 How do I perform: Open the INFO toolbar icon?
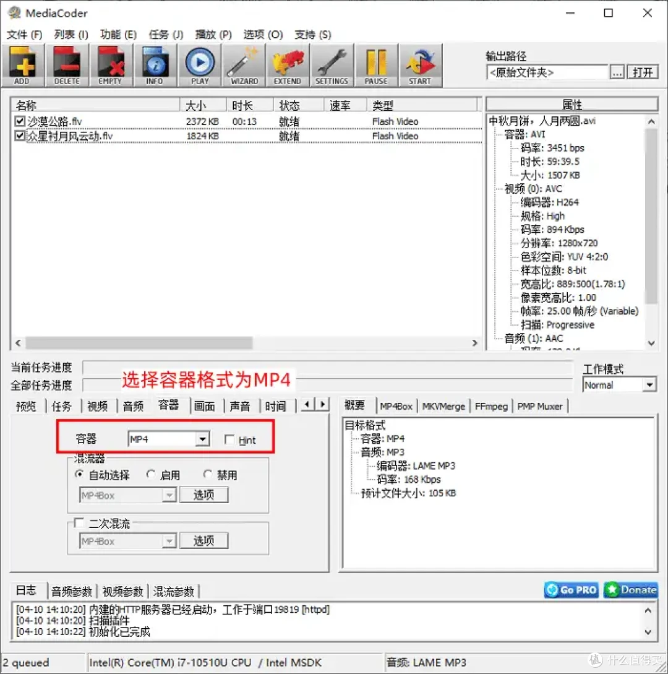(x=155, y=66)
